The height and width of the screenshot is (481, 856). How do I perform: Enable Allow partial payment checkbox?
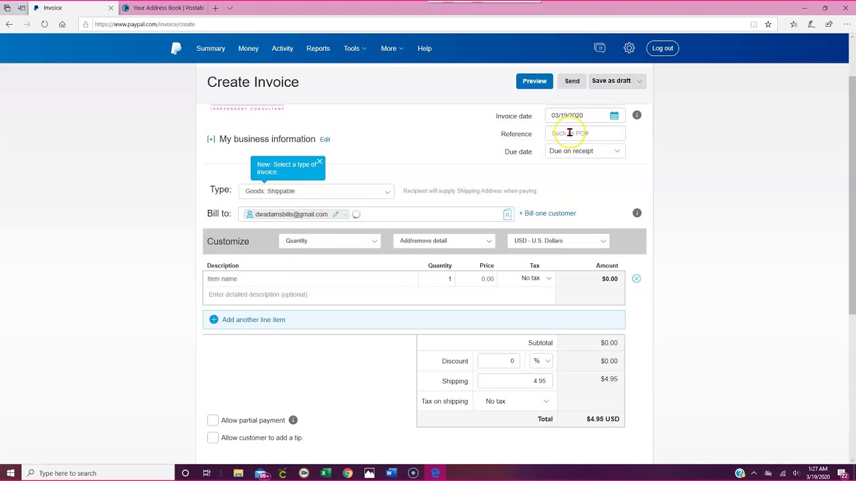click(x=213, y=420)
